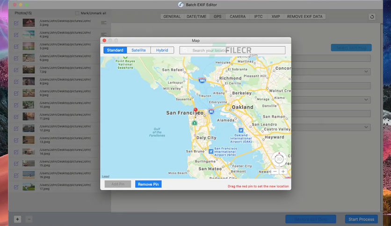Click the first GPS text field behind map
The width and height of the screenshot is (391, 226).
(x=331, y=58)
